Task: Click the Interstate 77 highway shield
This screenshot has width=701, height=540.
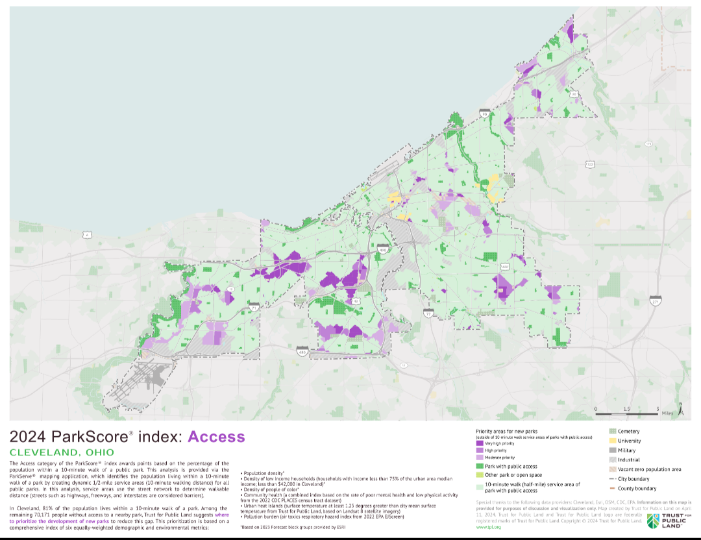Action: click(x=428, y=313)
